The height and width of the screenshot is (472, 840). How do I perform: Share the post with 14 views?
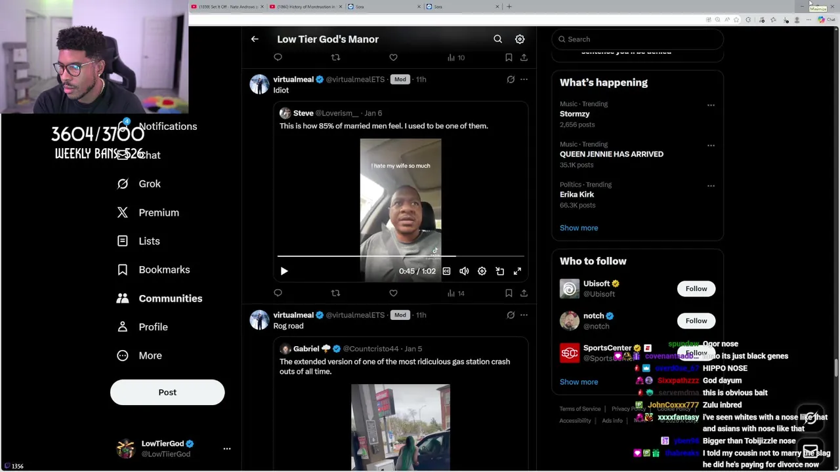click(x=524, y=293)
